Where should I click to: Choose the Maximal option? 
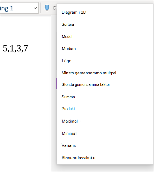70,121
